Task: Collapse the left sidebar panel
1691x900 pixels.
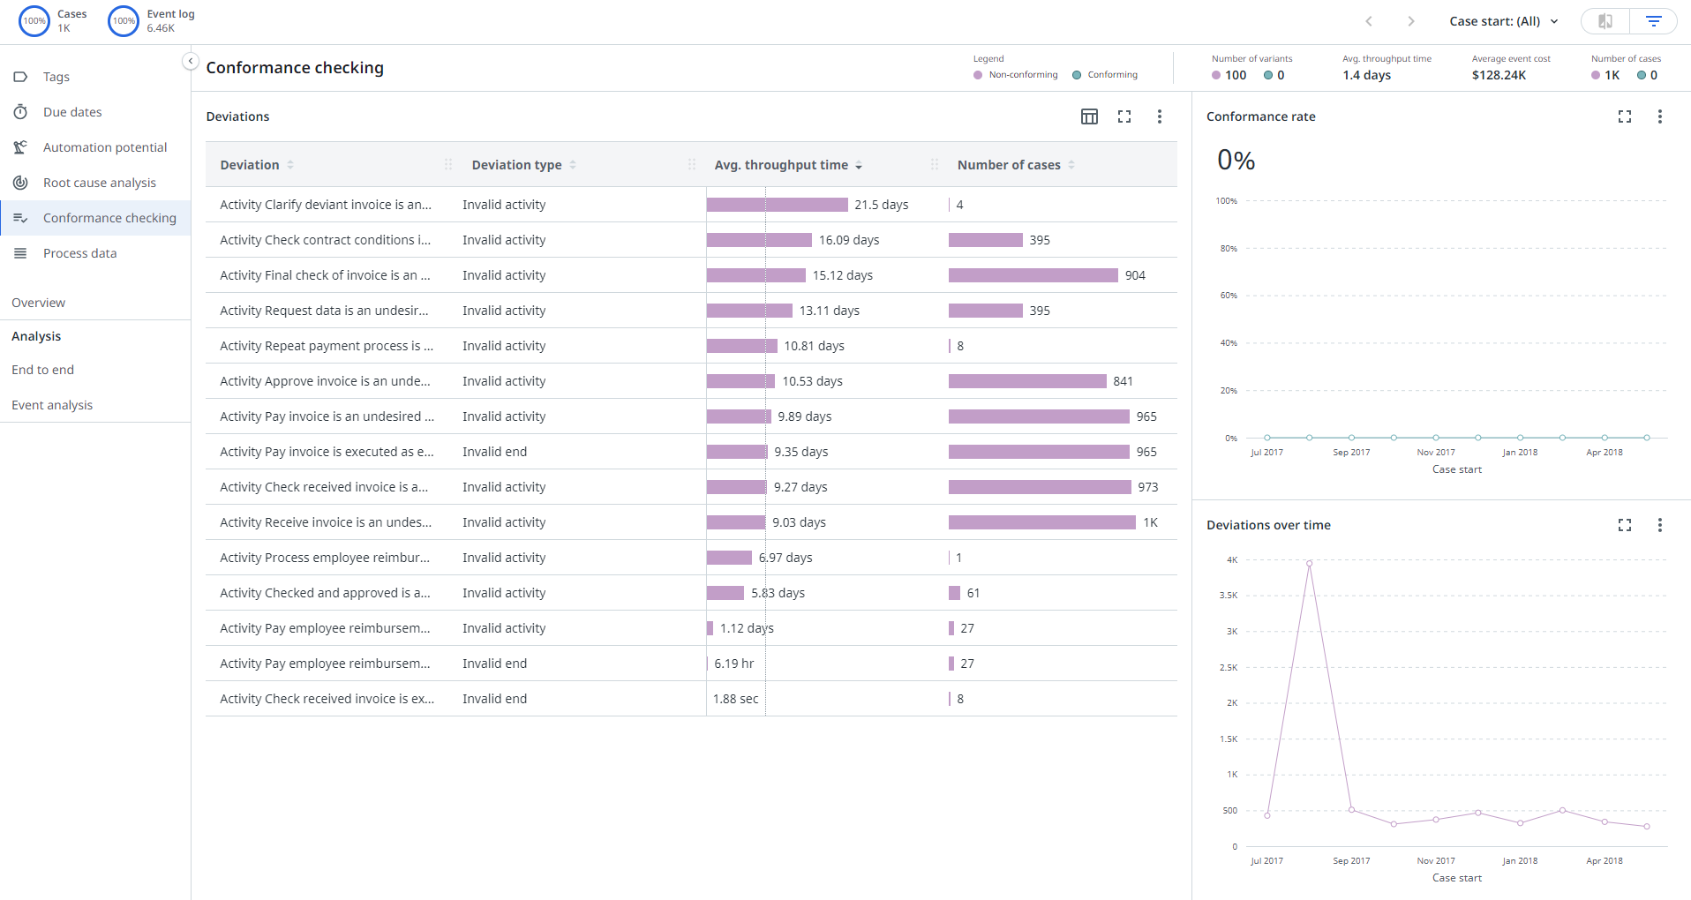Action: tap(190, 61)
